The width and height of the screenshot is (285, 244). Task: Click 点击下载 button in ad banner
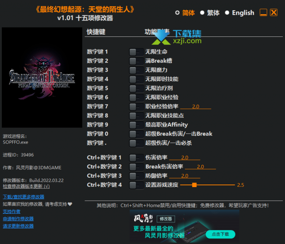(x=220, y=234)
